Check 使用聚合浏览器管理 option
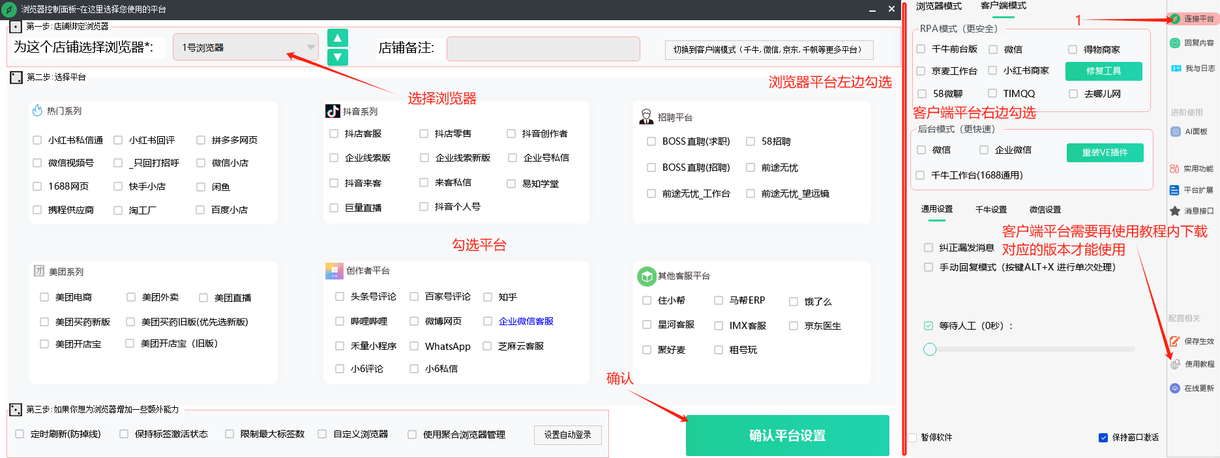Viewport: 1220px width, 458px height. click(x=412, y=435)
